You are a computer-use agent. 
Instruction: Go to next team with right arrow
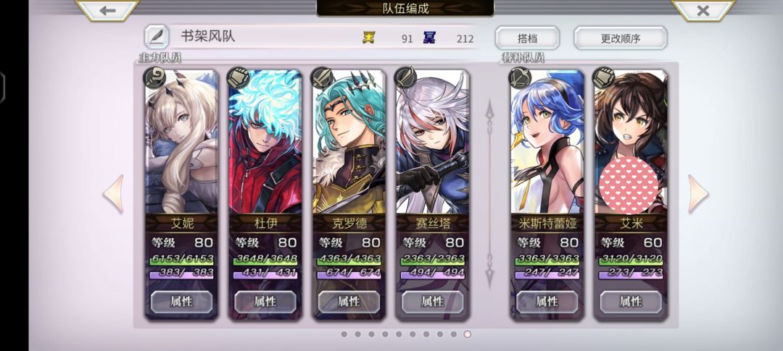698,195
